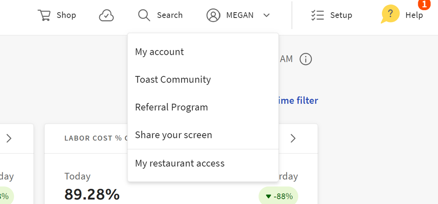Click the shopping cart icon
Image resolution: width=438 pixels, height=204 pixels.
(44, 15)
